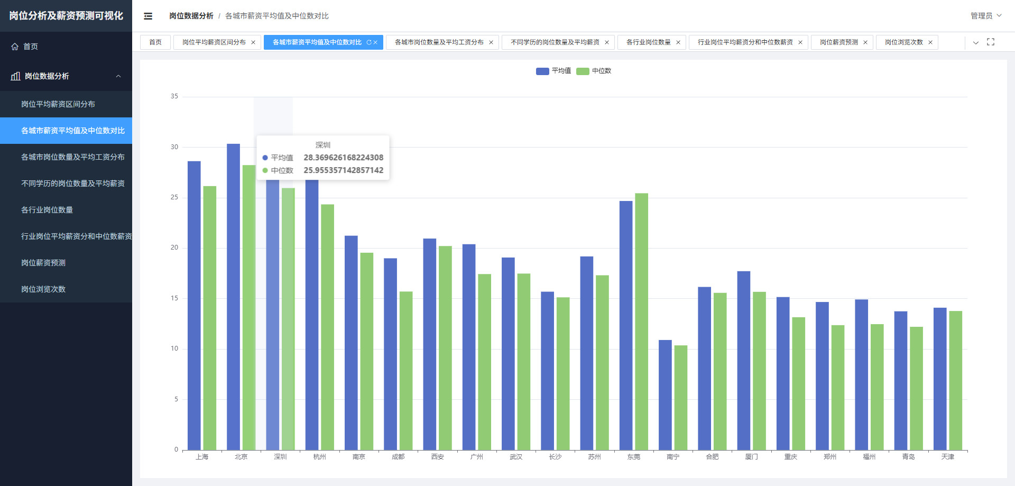Close the 不同学历的岗位数量及平均薪资 tab
The height and width of the screenshot is (486, 1015).
607,42
